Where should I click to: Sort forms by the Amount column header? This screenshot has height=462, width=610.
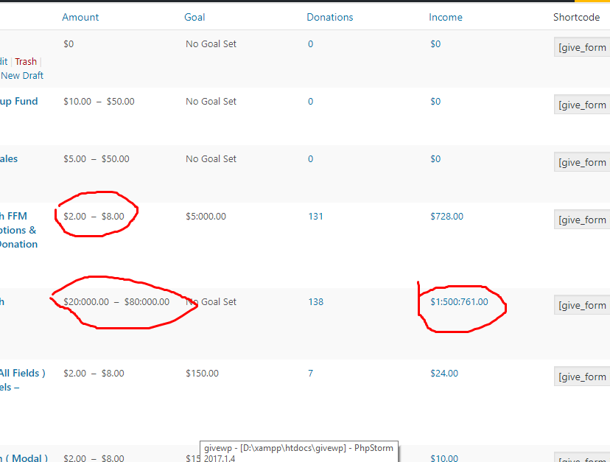coord(80,17)
